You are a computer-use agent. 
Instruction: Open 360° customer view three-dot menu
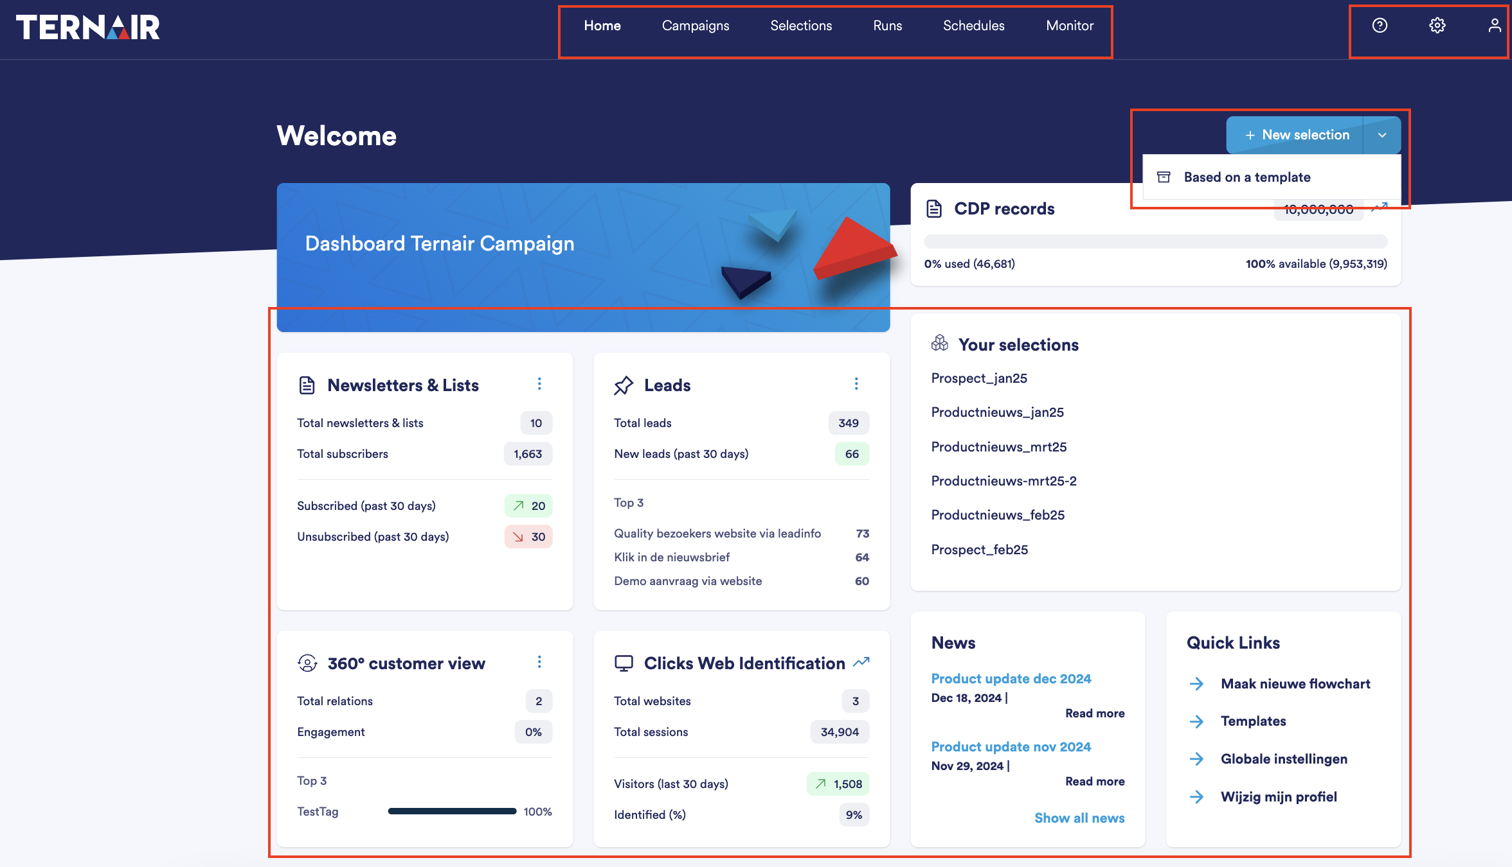click(539, 662)
